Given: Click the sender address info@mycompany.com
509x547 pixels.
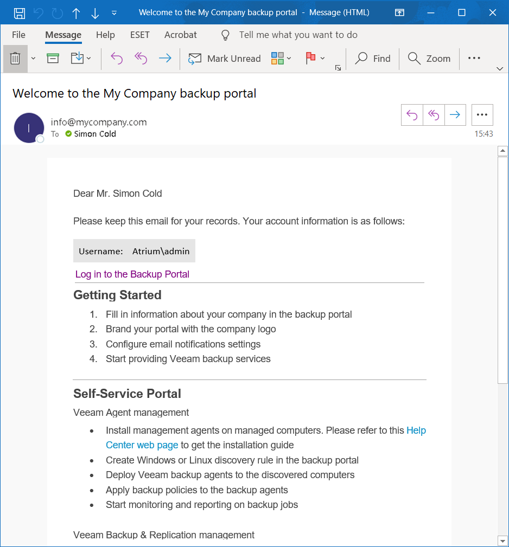Looking at the screenshot, I should (99, 122).
